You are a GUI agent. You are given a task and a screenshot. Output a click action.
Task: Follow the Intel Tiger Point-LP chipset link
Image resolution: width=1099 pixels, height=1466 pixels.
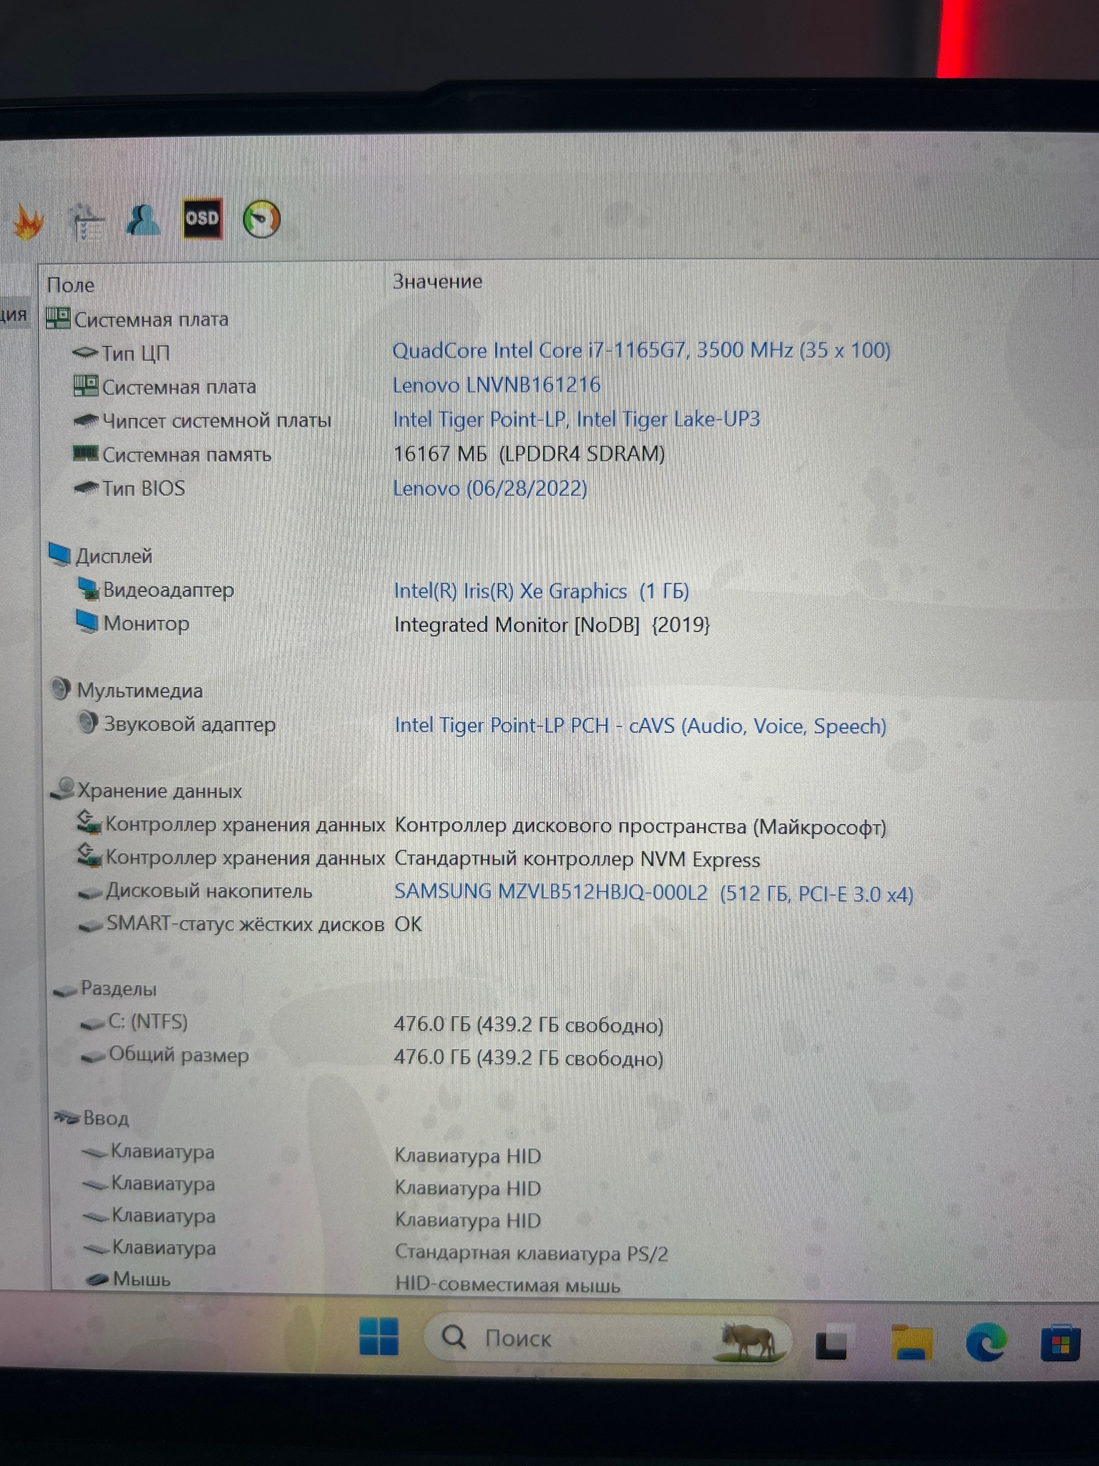click(x=577, y=419)
